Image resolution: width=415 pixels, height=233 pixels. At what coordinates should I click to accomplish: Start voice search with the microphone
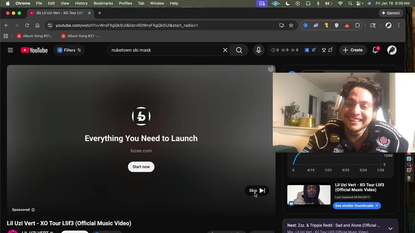(258, 50)
